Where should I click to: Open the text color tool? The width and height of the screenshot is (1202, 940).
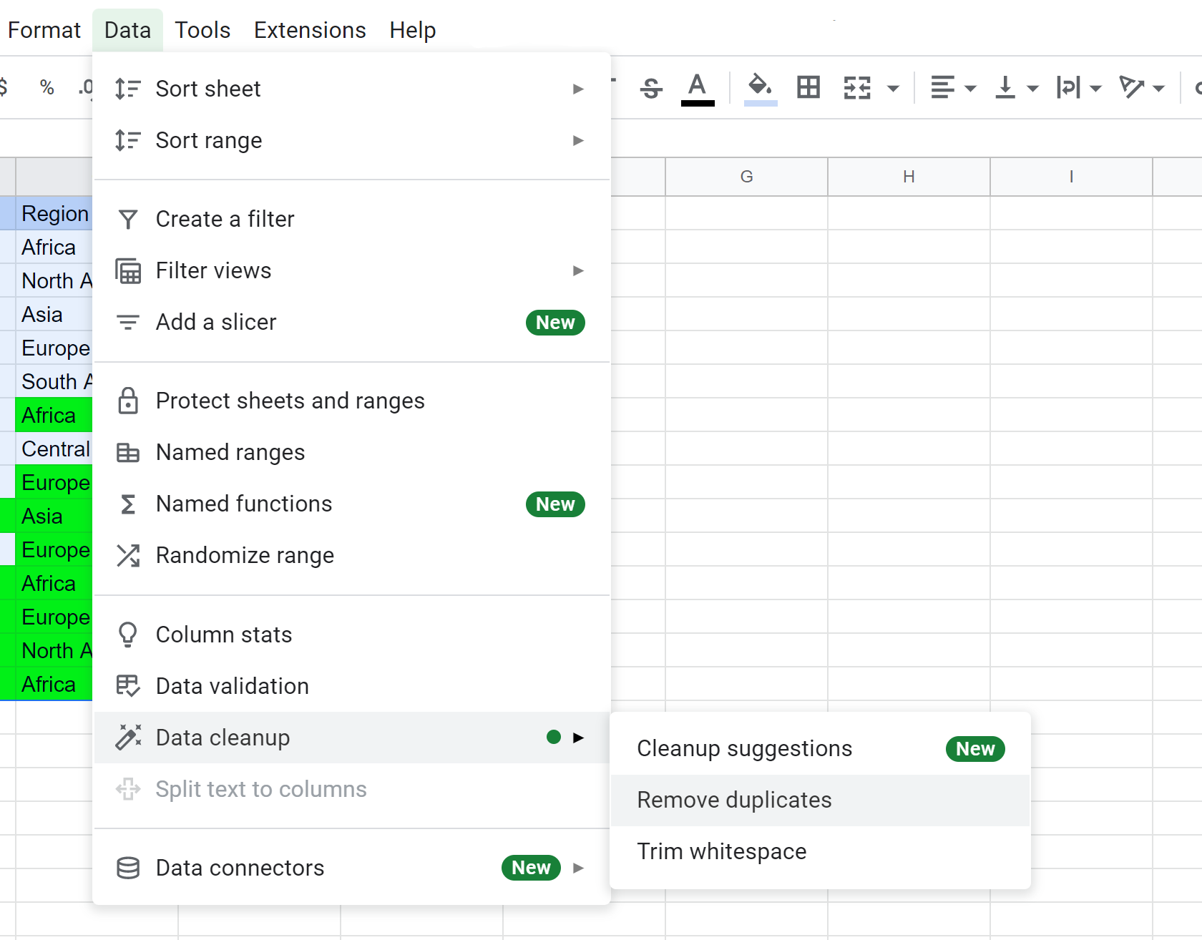pos(698,87)
